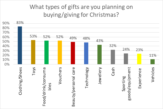Click the chart title text
Image resolution: width=163 pixels, height=109 pixels.
[81, 11]
